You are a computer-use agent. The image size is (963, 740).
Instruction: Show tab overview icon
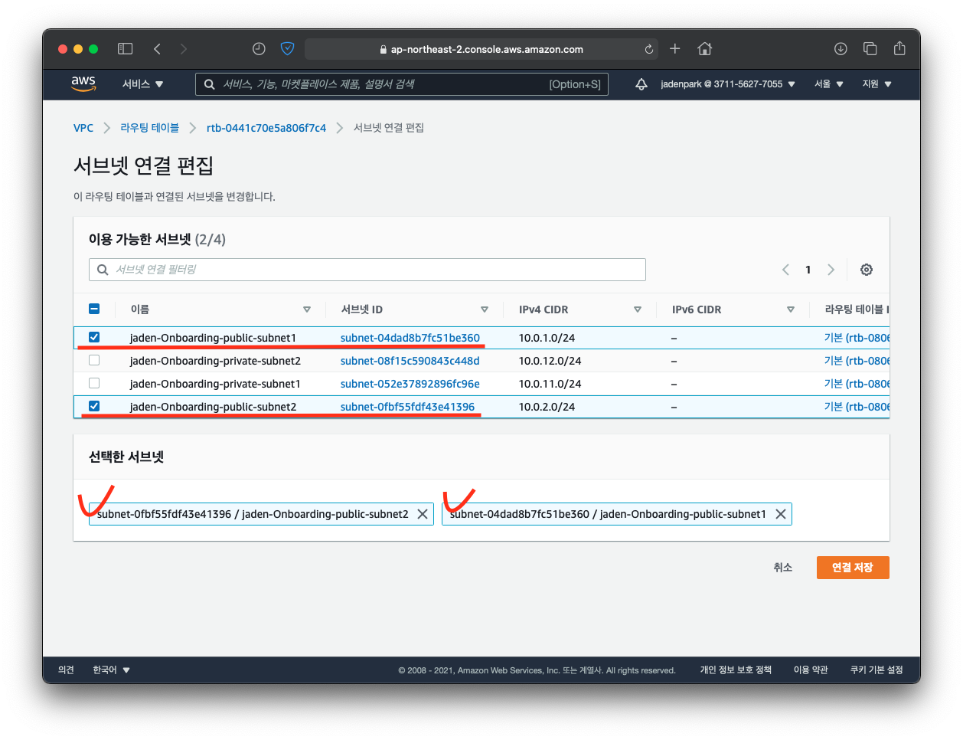[870, 49]
